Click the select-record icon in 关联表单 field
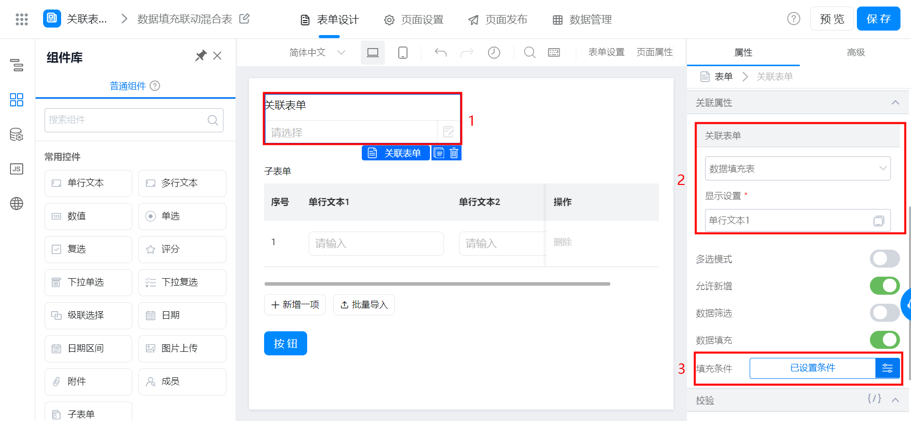The width and height of the screenshot is (911, 421). (448, 132)
